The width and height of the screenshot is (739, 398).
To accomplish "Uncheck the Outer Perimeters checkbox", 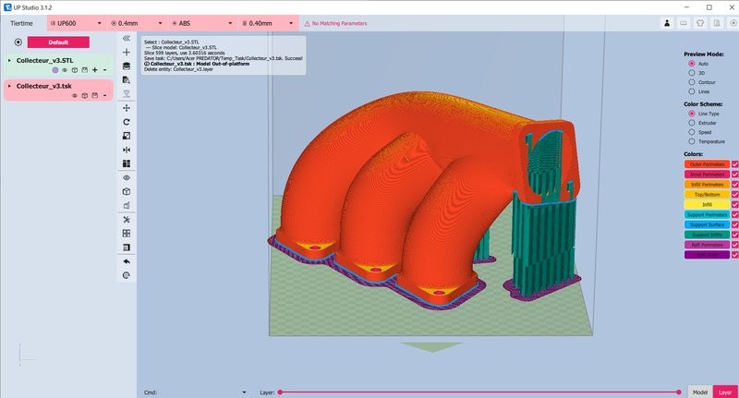I will click(735, 163).
